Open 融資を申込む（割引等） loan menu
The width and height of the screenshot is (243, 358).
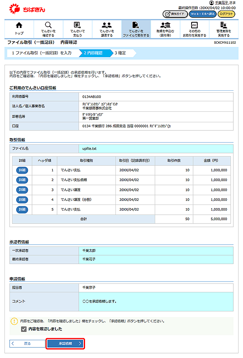[x=165, y=29]
